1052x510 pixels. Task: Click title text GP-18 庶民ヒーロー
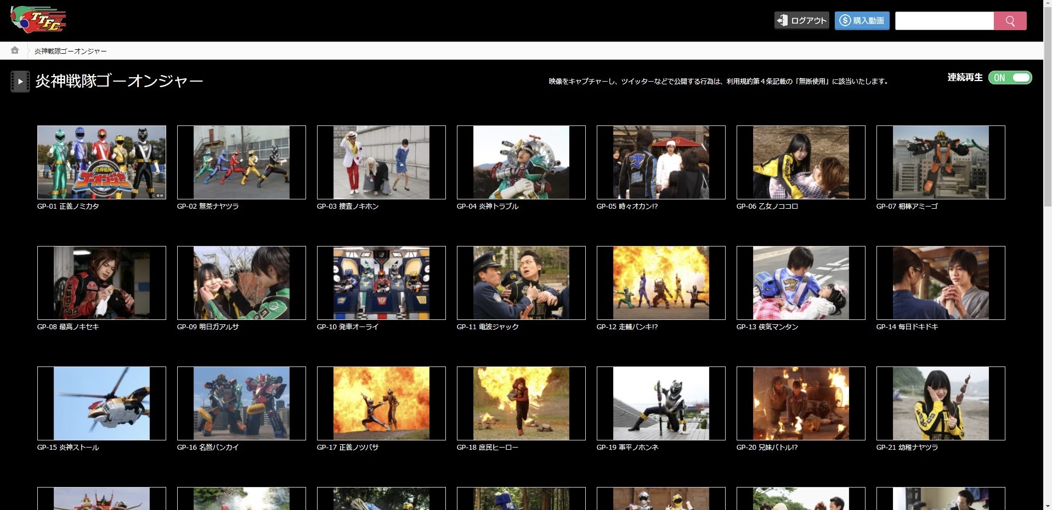(488, 448)
